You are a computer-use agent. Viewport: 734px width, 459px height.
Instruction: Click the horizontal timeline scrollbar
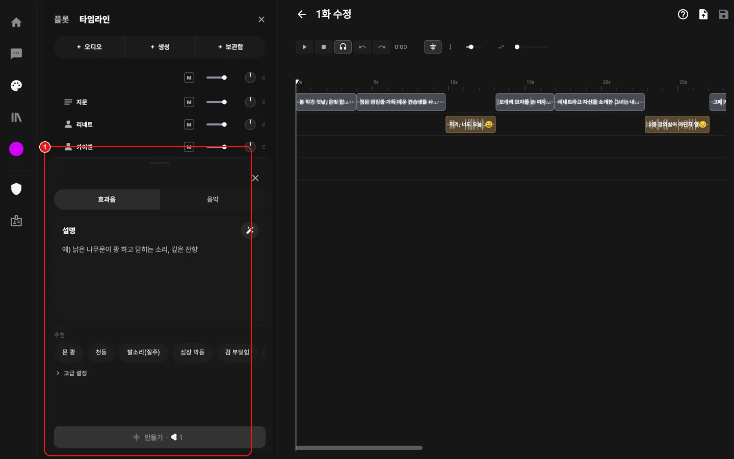[359, 448]
